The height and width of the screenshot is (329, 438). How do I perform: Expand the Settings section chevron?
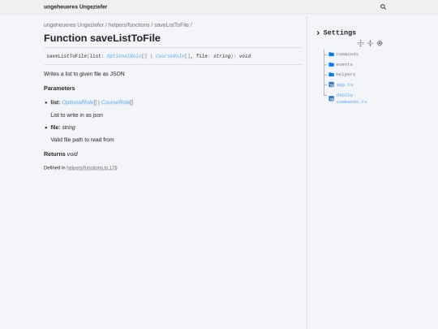tap(318, 32)
